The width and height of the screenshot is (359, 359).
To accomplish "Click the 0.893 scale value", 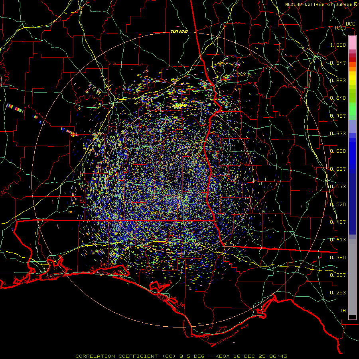I will (338, 80).
